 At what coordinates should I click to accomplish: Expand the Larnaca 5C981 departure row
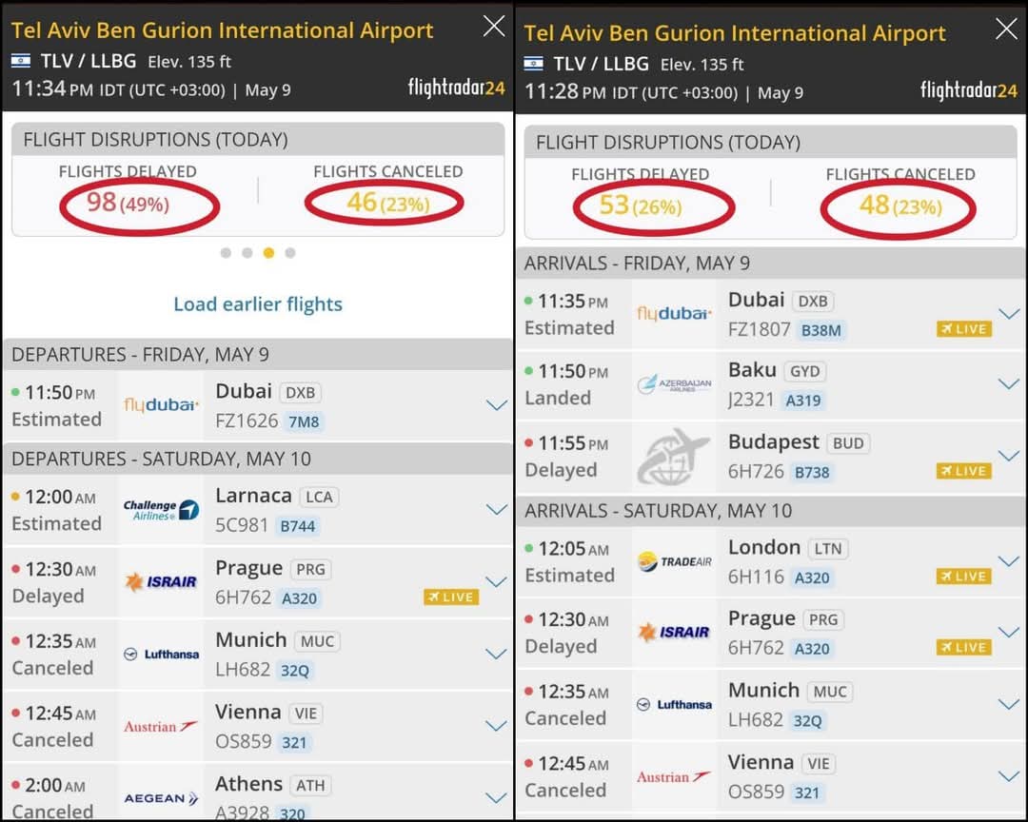point(496,510)
